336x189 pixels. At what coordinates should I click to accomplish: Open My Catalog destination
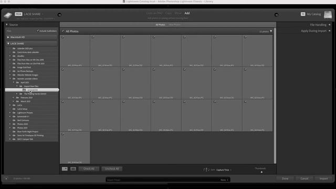coord(314,14)
